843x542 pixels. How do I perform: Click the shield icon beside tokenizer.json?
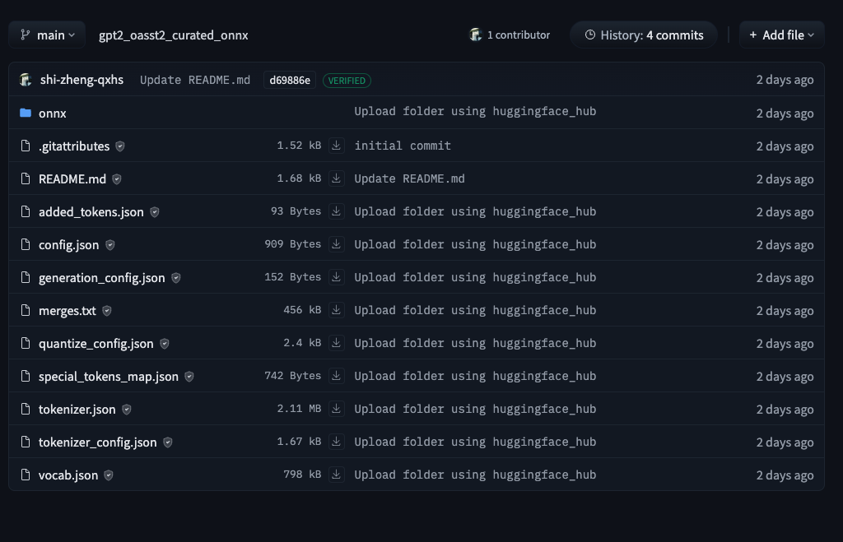pos(127,410)
